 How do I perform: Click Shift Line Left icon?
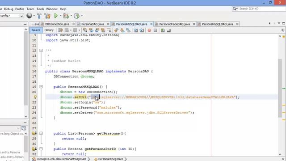136,30
